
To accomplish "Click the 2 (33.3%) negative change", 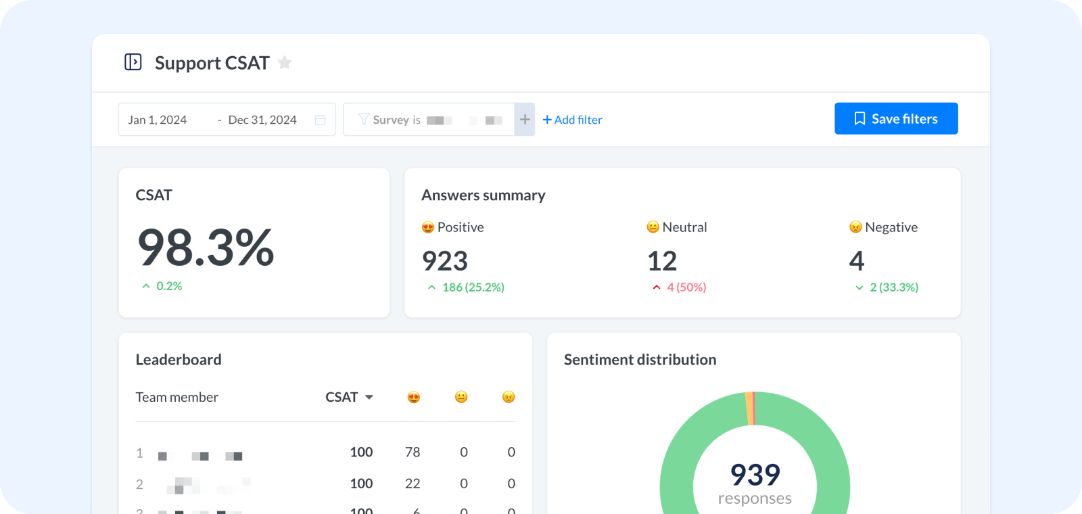I will (887, 287).
